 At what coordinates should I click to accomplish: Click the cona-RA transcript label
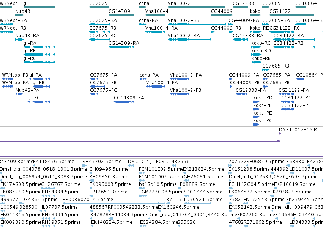pos(149,20)
